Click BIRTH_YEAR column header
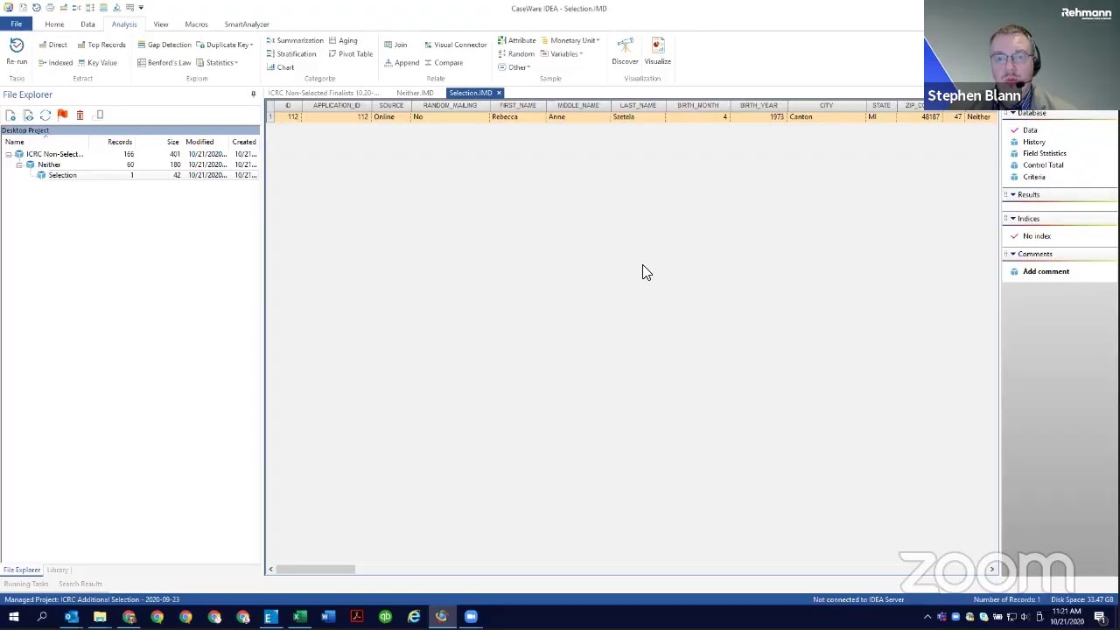Screen dimensions: 1120x630 [x=759, y=105]
